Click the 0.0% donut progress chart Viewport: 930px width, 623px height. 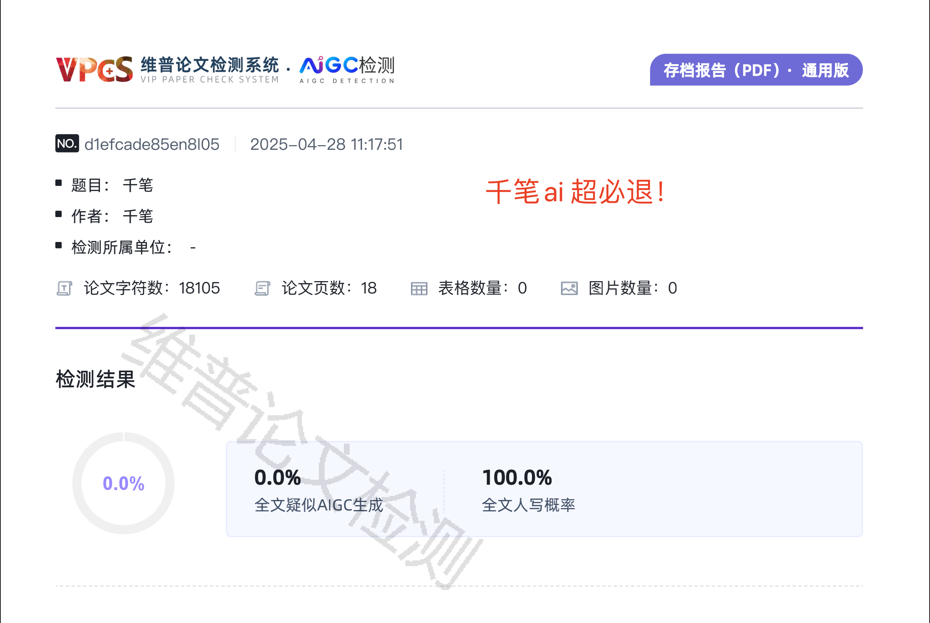click(x=123, y=482)
